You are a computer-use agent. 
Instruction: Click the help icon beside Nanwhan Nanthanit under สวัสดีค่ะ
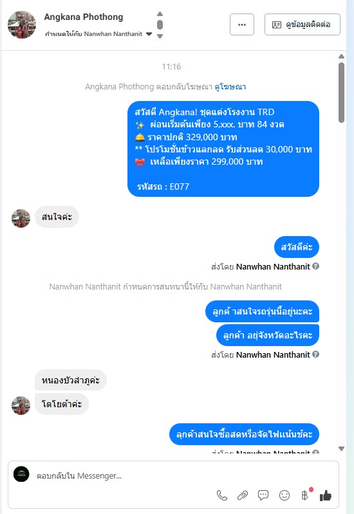tap(315, 266)
